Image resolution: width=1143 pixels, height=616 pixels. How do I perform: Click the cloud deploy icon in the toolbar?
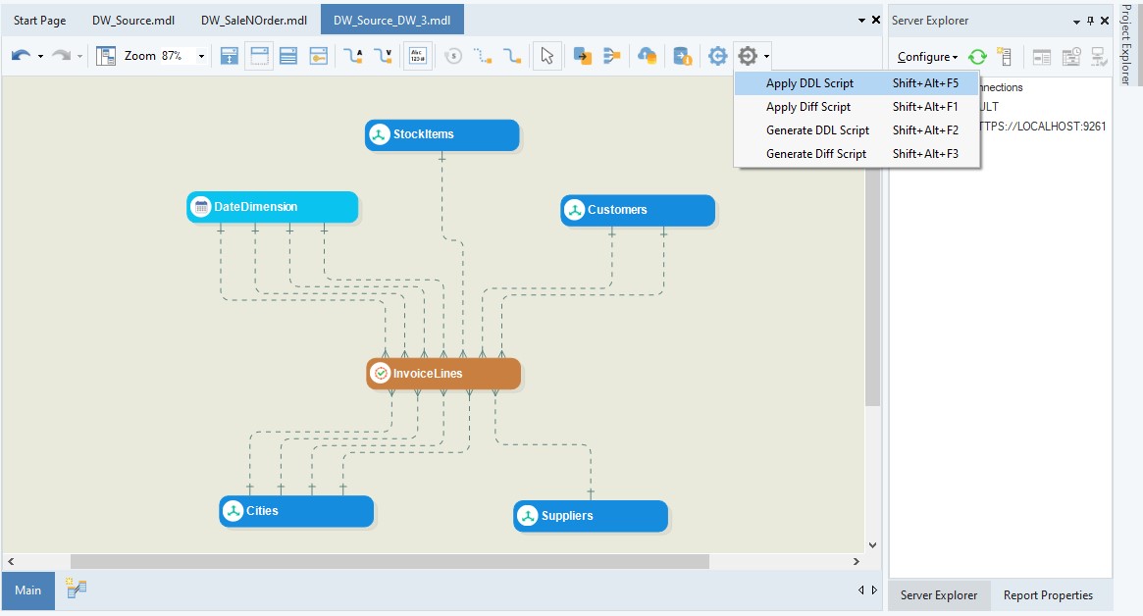click(x=648, y=57)
